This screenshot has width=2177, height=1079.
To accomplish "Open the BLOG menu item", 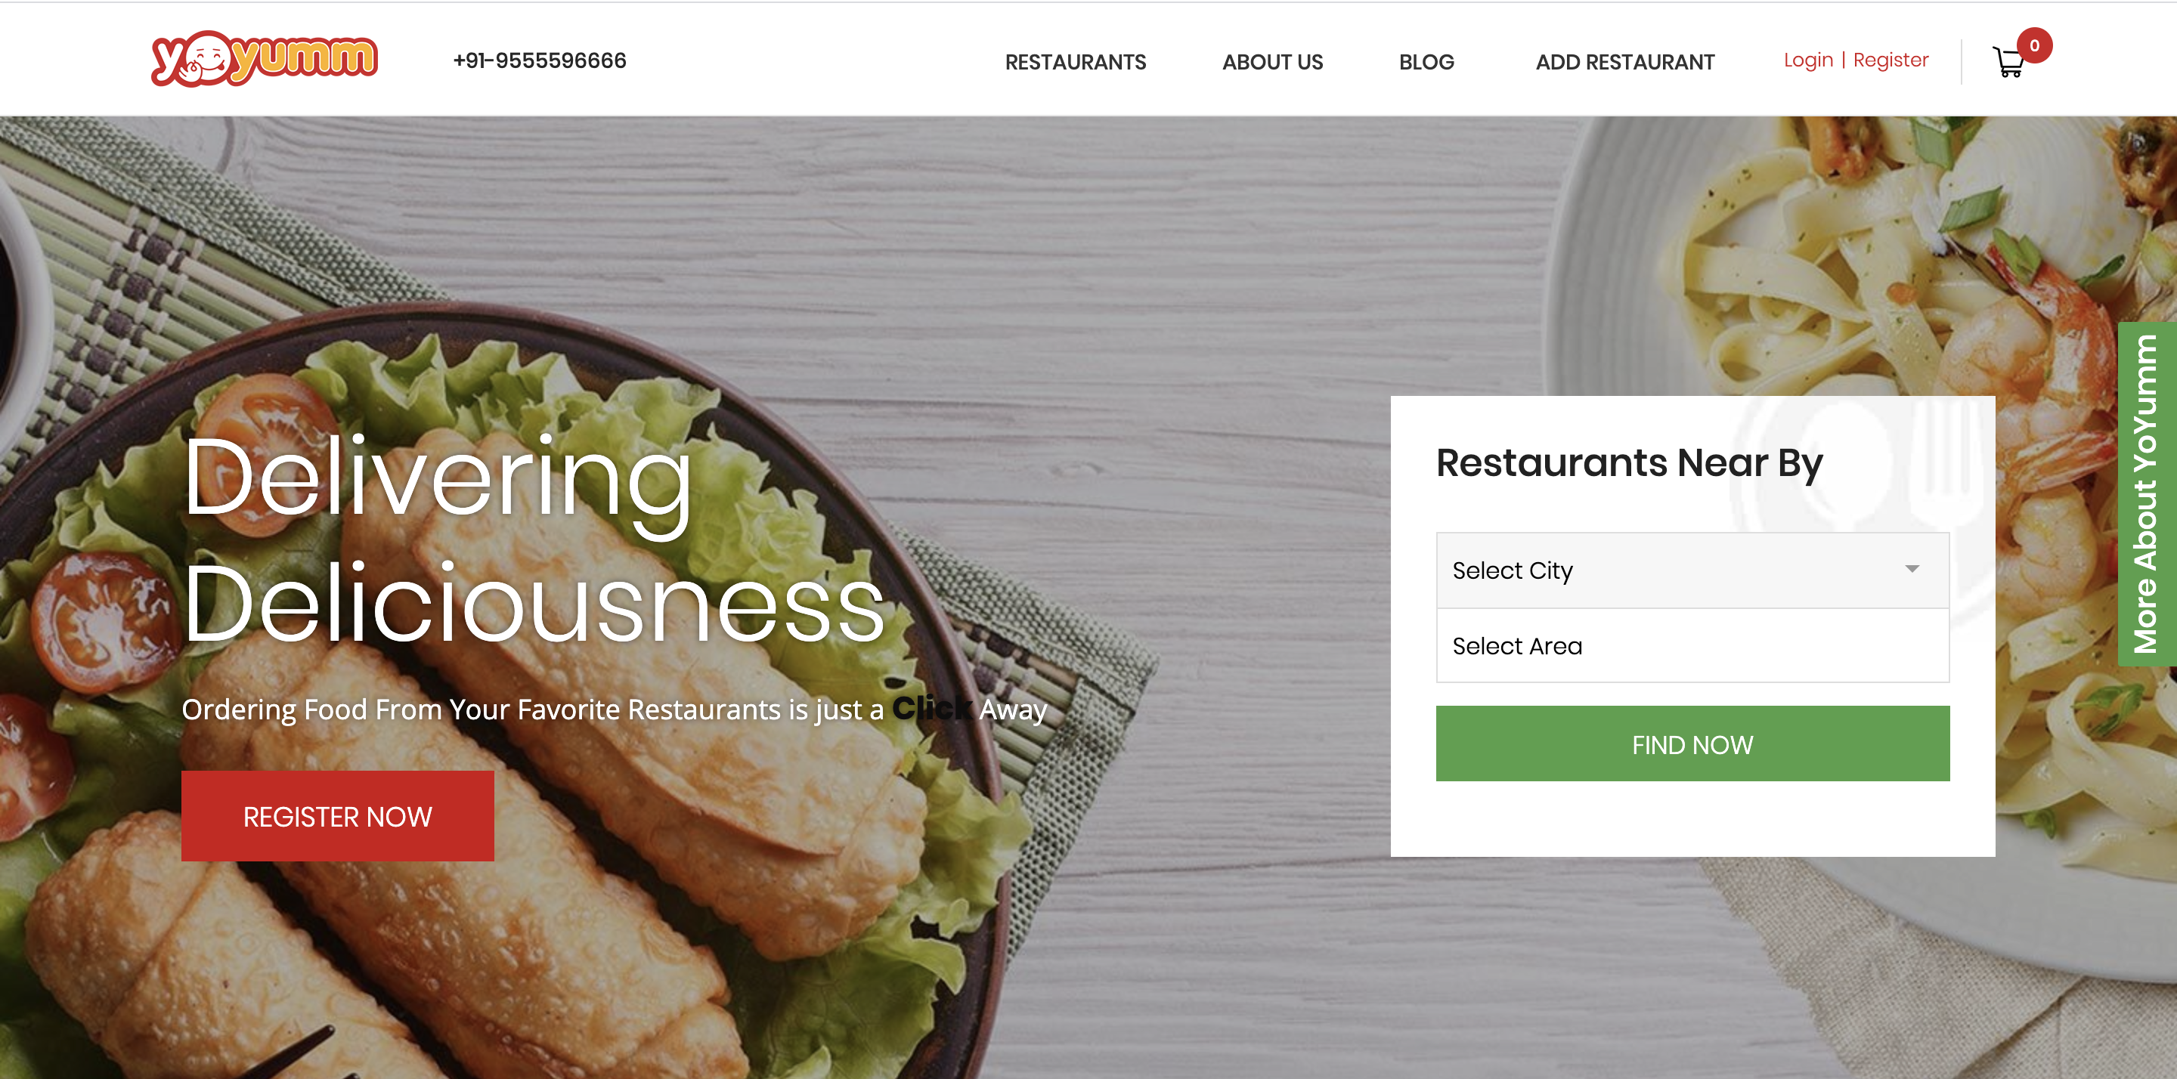I will click(x=1426, y=62).
